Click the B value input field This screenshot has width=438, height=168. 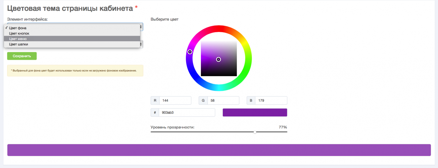[x=271, y=101]
